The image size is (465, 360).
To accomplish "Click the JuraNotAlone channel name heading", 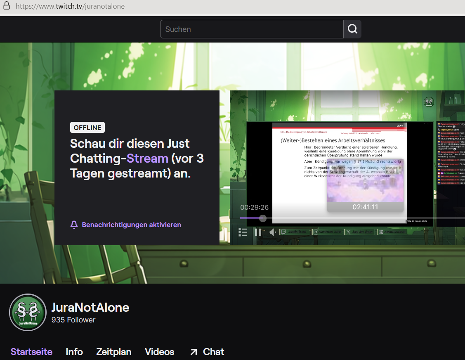I will (90, 307).
